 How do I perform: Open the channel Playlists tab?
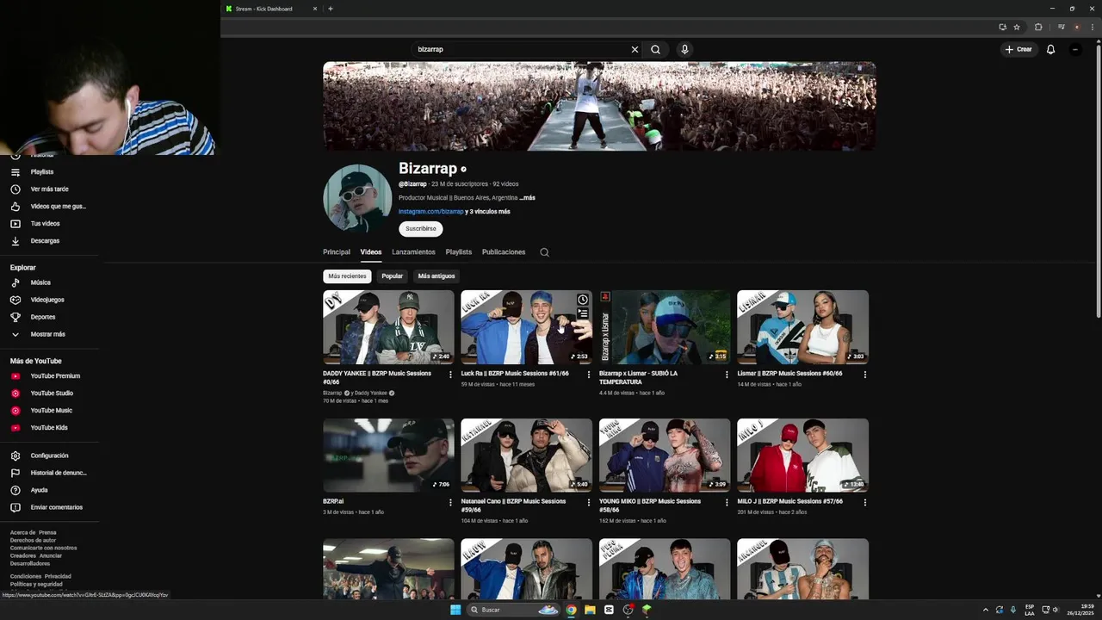pyautogui.click(x=459, y=252)
